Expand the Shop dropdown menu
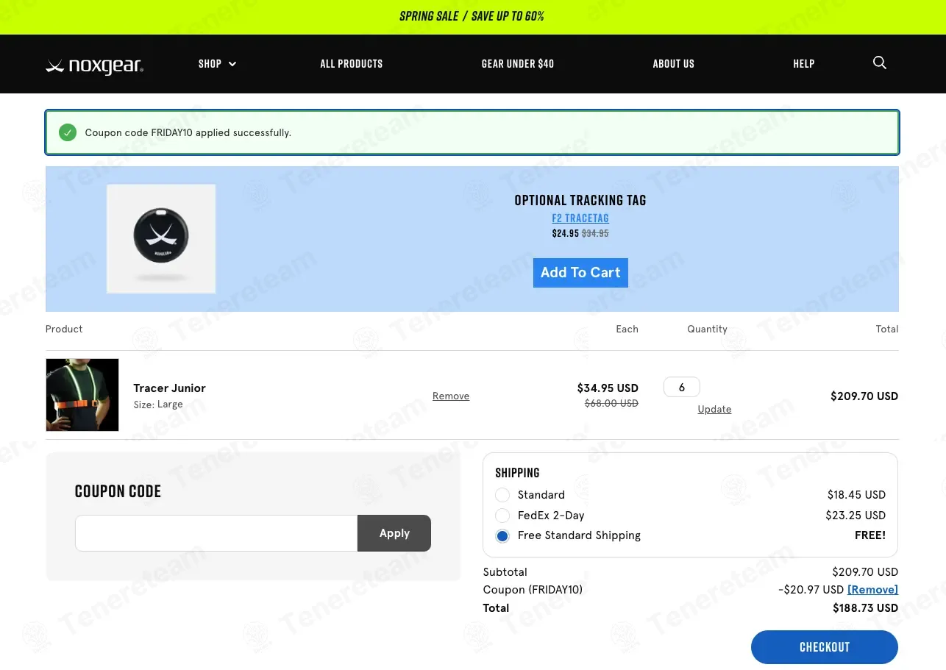Viewport: 946px width, 670px height. [x=217, y=64]
